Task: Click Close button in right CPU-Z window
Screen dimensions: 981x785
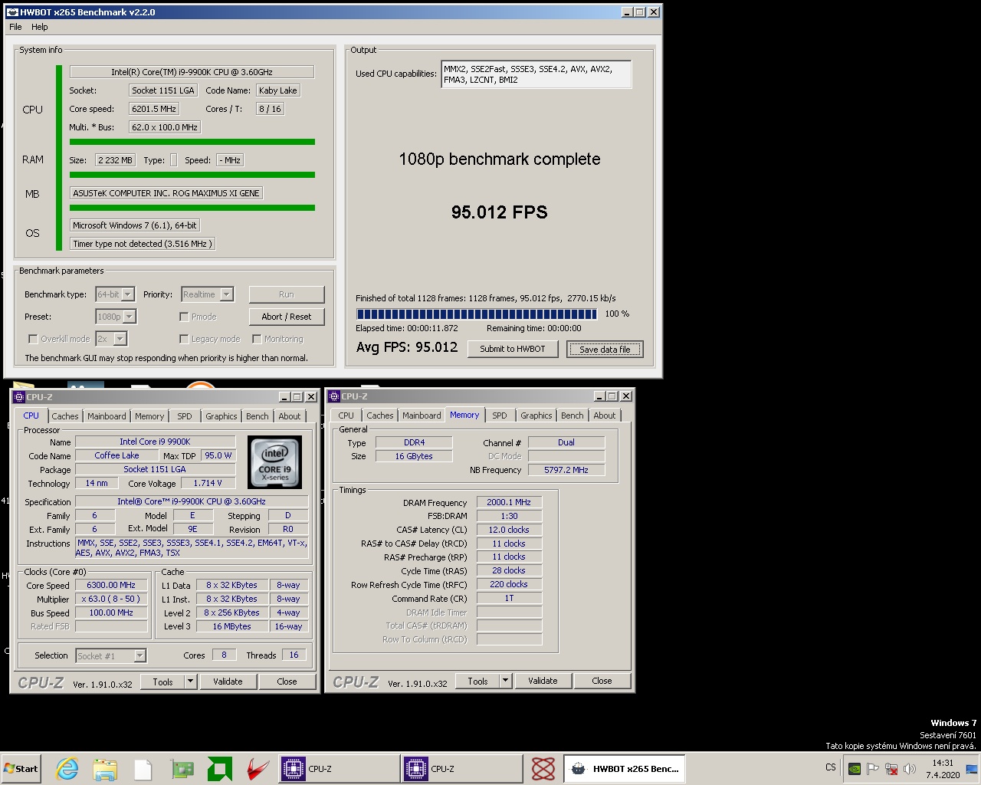Action: tap(602, 681)
